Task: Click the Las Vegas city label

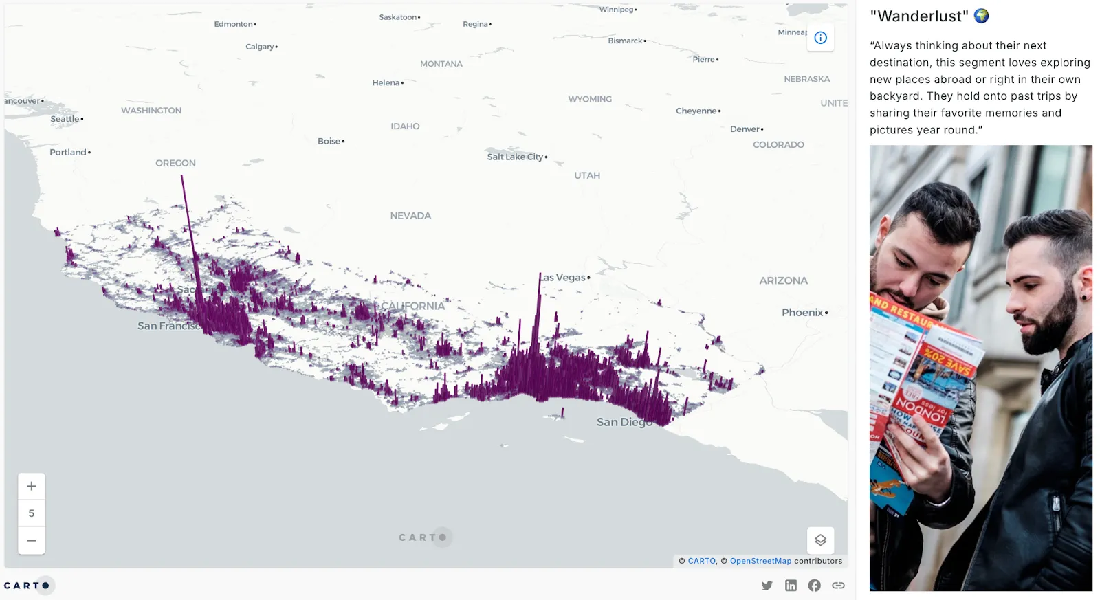Action: (564, 278)
